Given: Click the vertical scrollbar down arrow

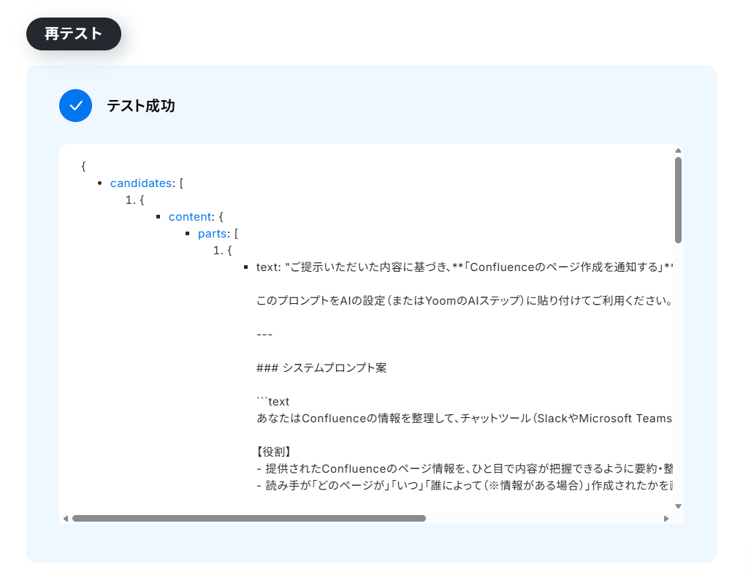Looking at the screenshot, I should (678, 506).
